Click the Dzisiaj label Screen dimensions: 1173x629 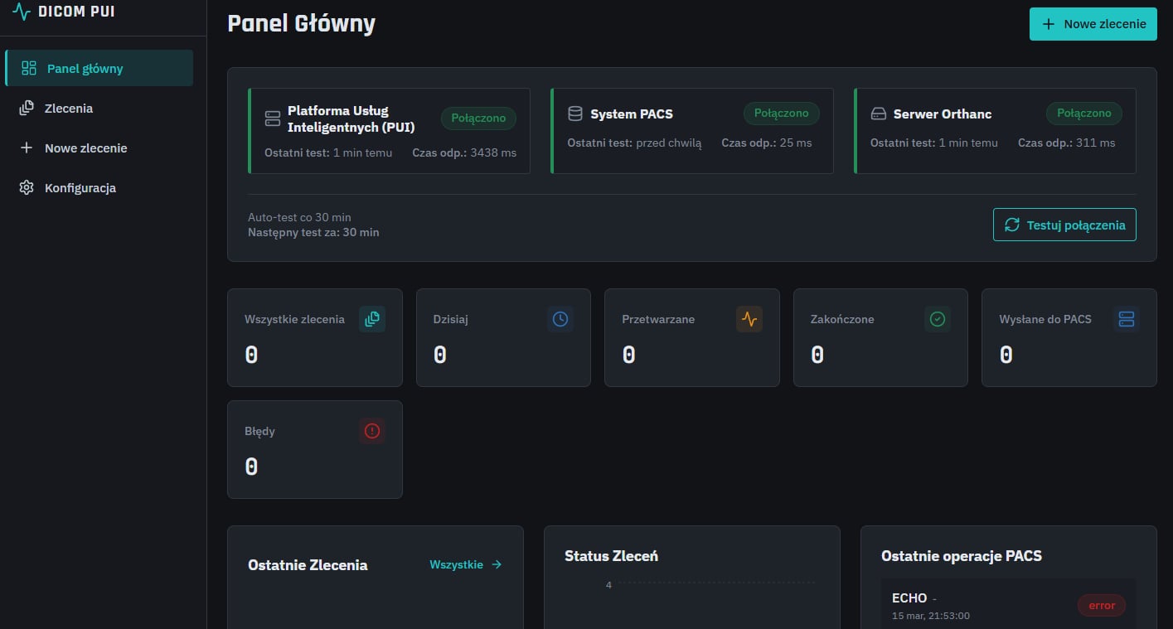click(450, 319)
